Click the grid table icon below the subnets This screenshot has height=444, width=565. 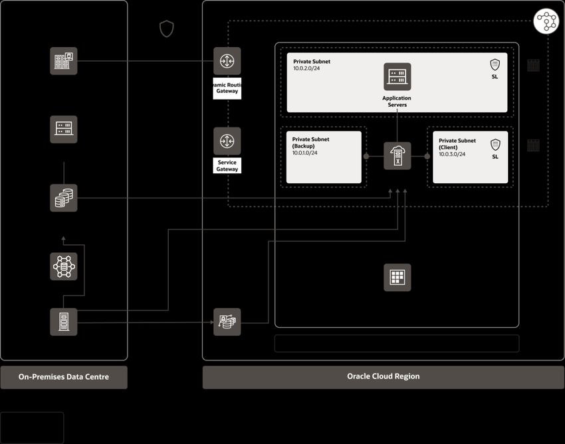[397, 277]
